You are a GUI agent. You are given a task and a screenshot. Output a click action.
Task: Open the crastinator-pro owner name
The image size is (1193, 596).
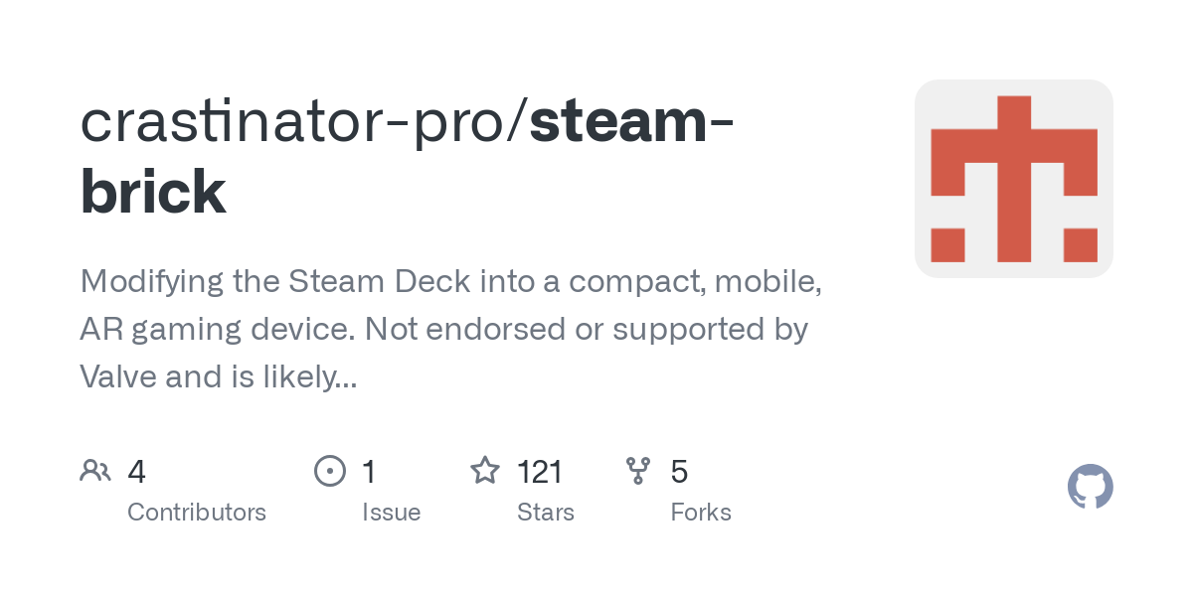295,122
